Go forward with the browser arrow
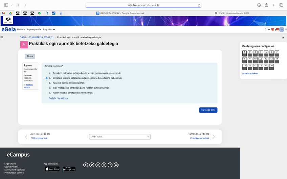Image resolution: width=287 pixels, height=179 pixels. [25, 5]
